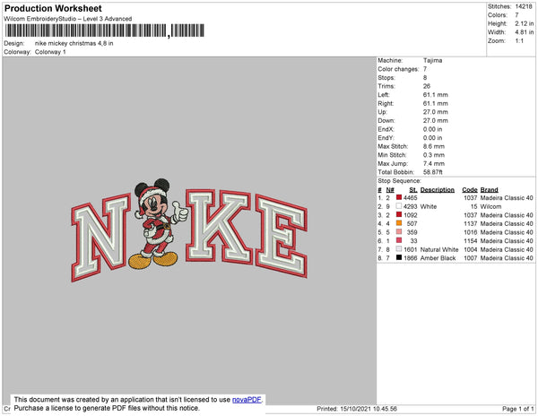Click the Mickey Santa figure in the design
The image size is (538, 416).
click(157, 223)
